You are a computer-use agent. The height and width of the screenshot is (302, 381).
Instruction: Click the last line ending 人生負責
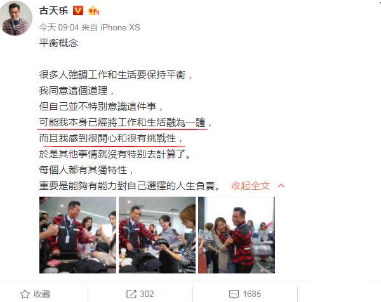click(130, 186)
